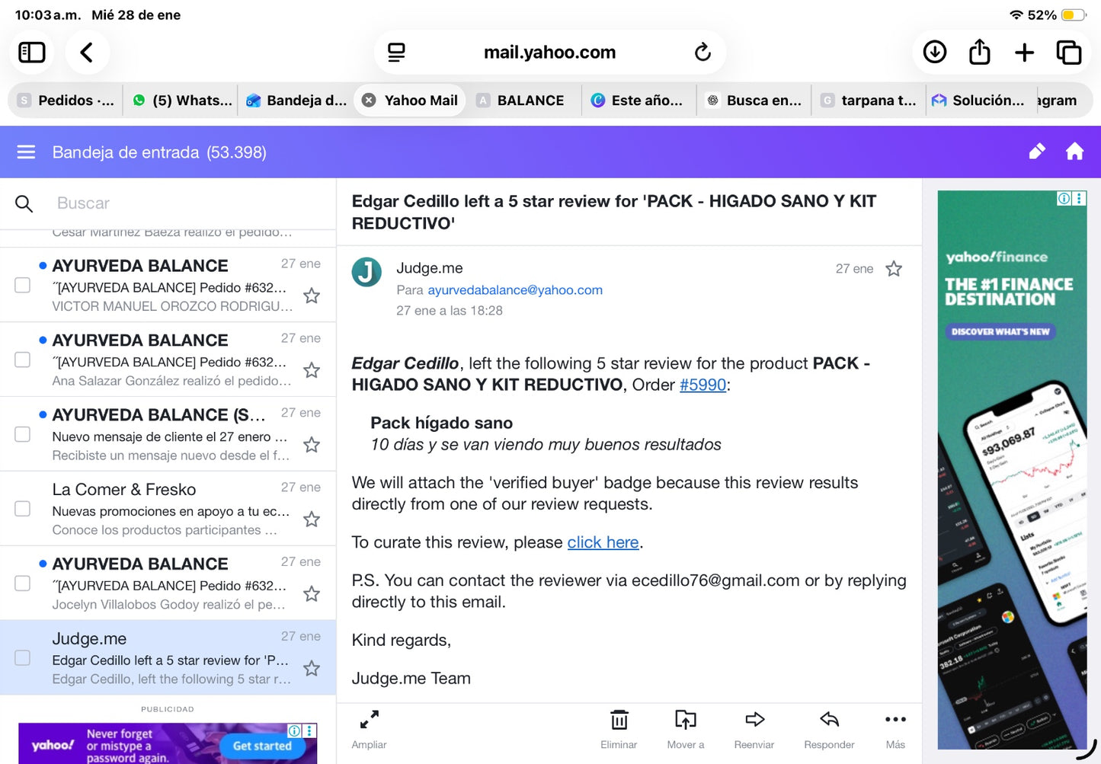Open ad info icon on Yahoo Finance ad
The image size is (1101, 764).
point(1064,199)
